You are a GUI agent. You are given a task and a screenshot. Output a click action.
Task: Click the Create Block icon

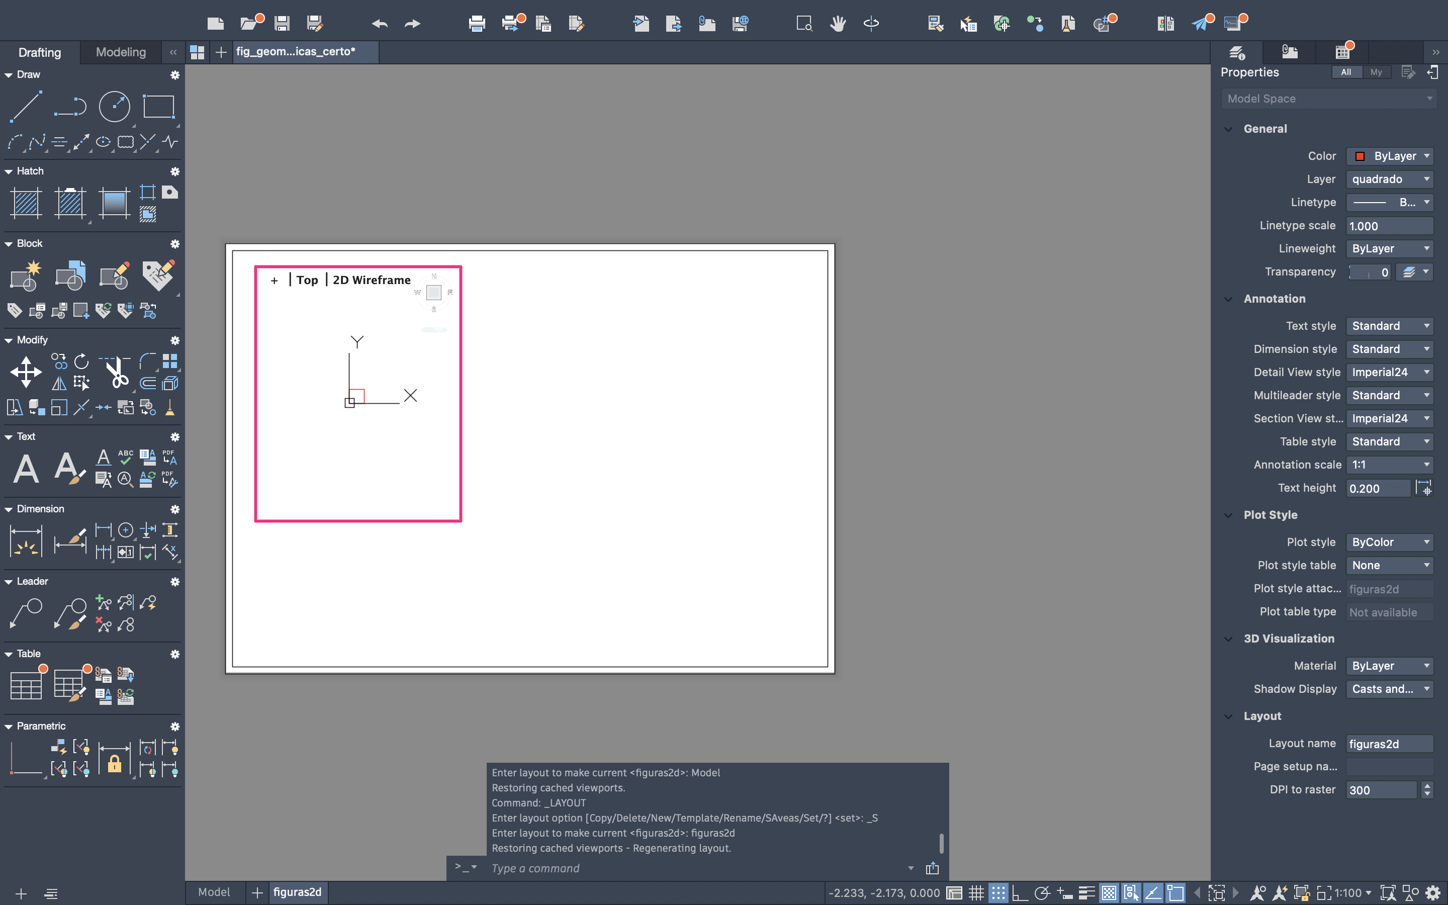26,276
